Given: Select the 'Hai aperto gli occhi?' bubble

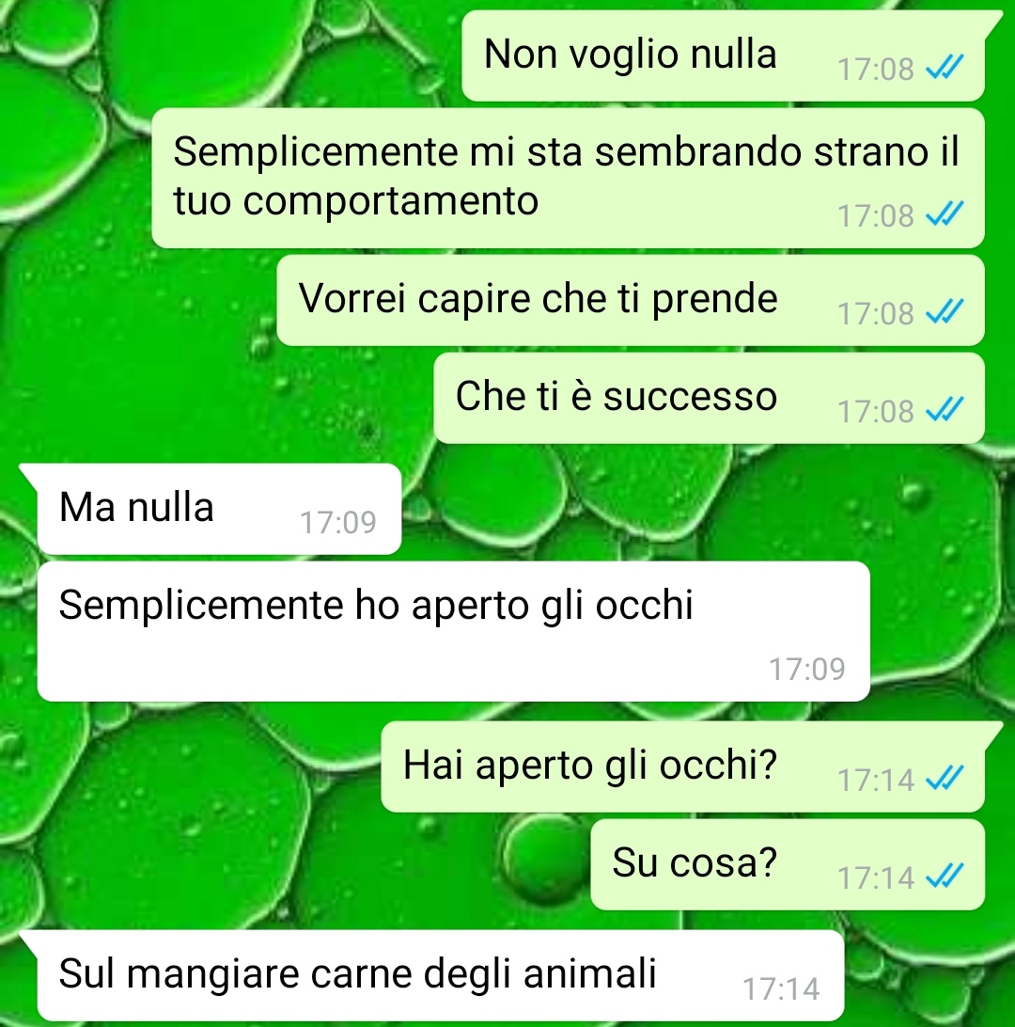Looking at the screenshot, I should [683, 767].
